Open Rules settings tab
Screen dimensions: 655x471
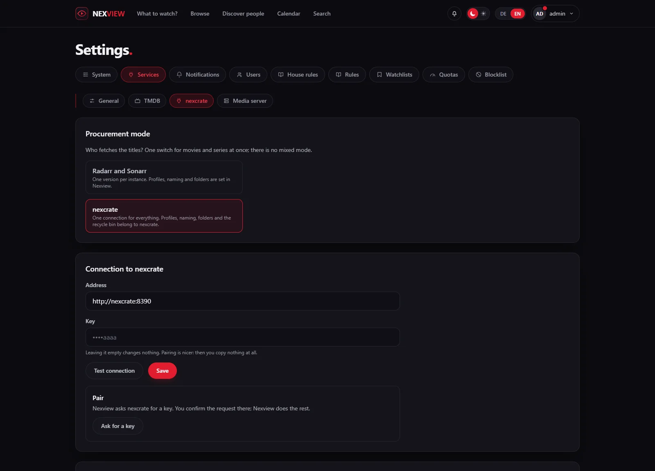(x=347, y=75)
